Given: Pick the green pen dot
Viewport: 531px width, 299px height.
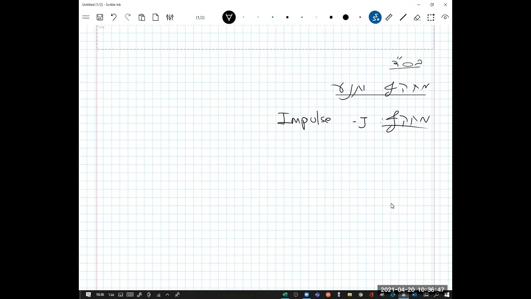Looking at the screenshot, I should pyautogui.click(x=273, y=17).
